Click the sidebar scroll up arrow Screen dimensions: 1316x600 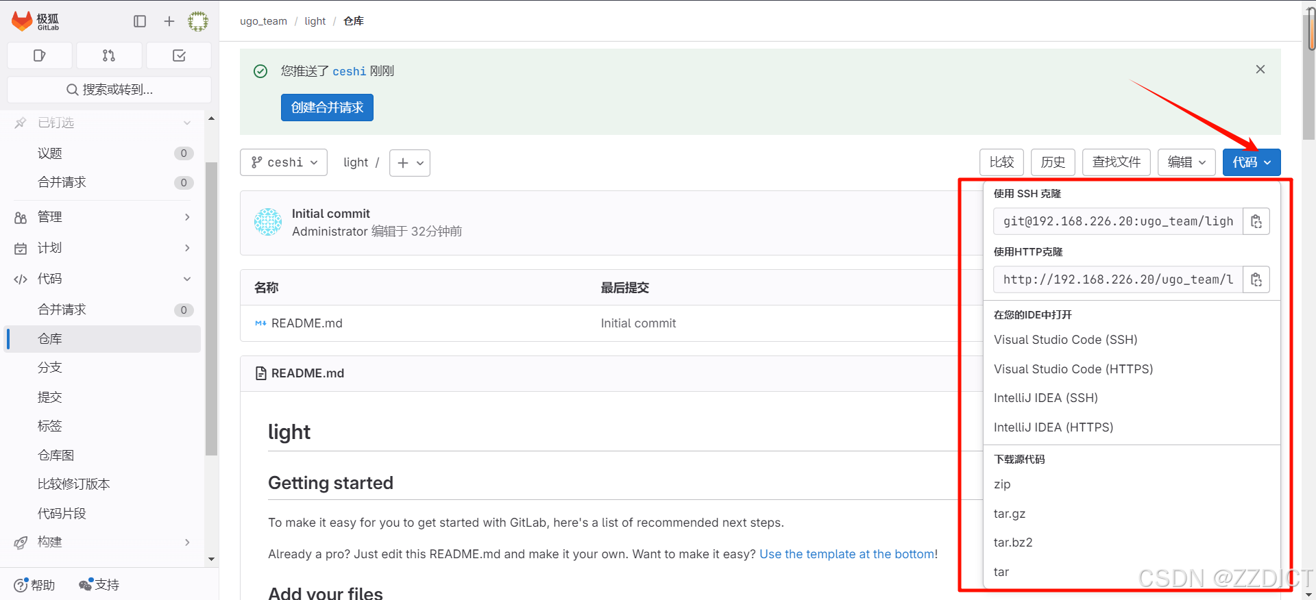211,118
